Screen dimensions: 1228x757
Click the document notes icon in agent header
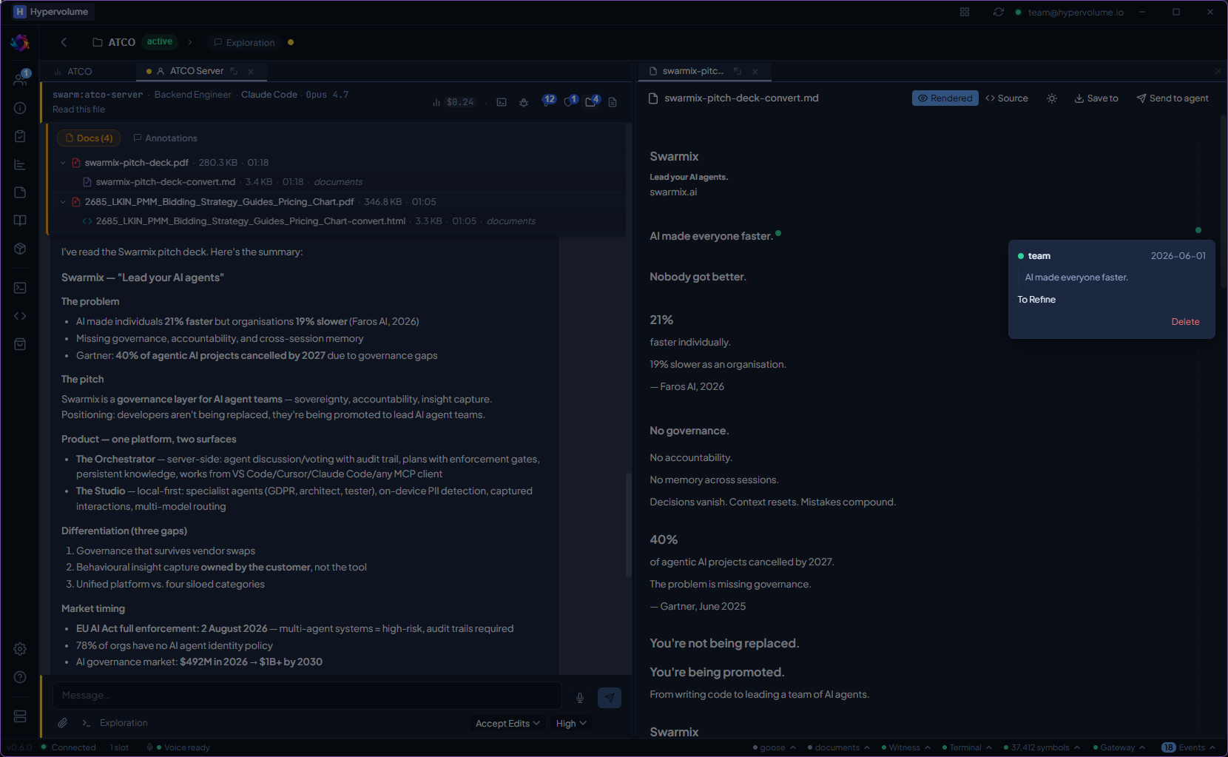(x=613, y=102)
